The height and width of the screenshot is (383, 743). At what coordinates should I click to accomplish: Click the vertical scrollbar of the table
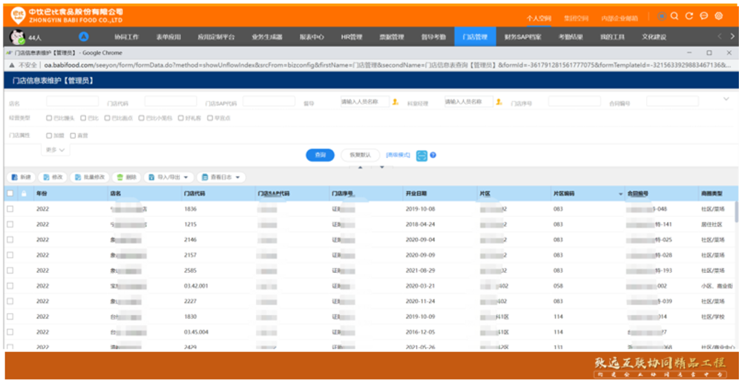pyautogui.click(x=736, y=213)
